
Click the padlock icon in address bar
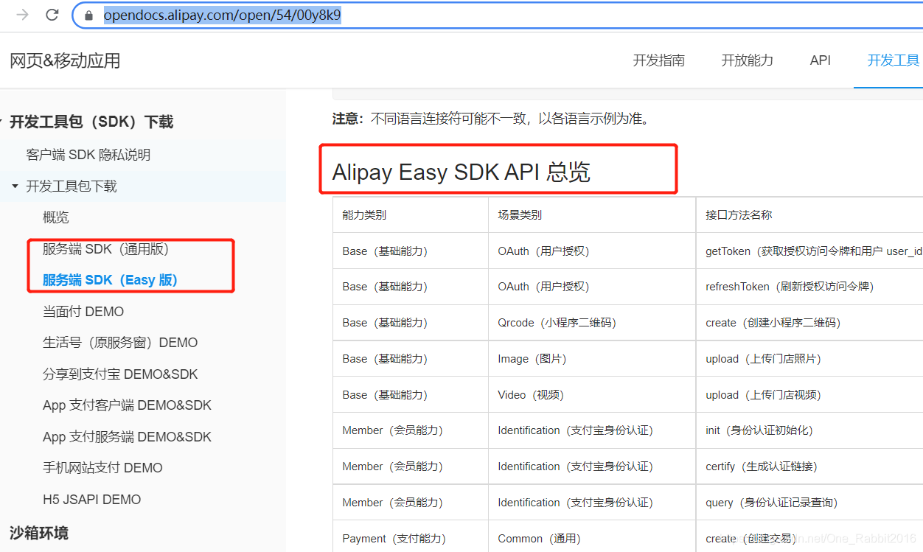click(x=89, y=15)
